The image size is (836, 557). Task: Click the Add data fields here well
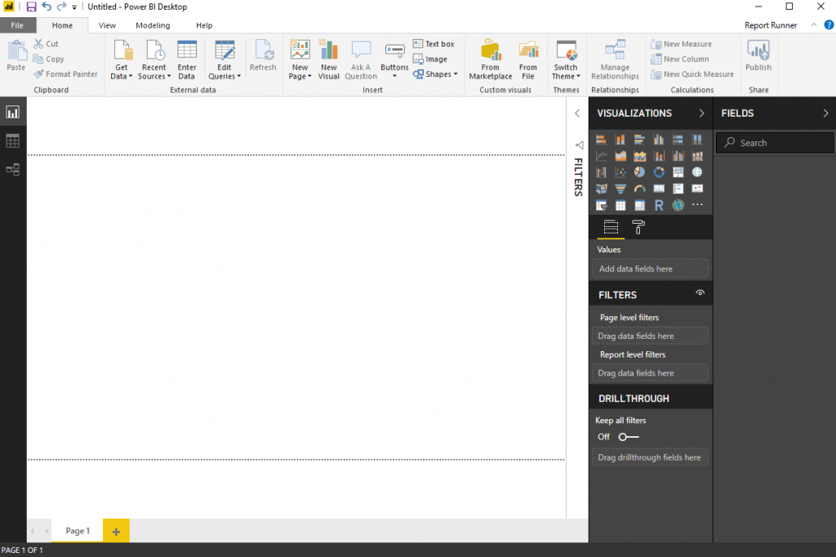tap(650, 269)
